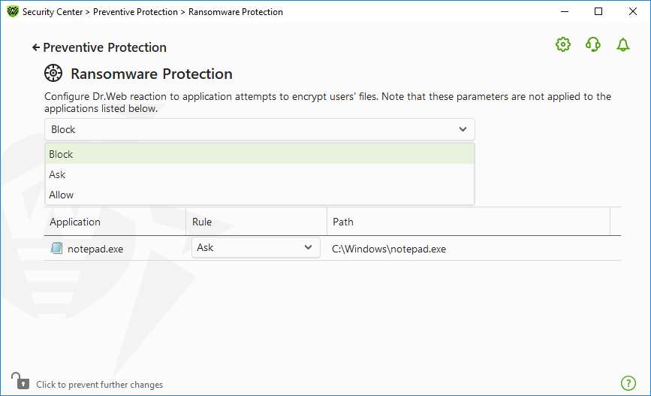The image size is (651, 396).
Task: Click the Ransomware Protection target icon
Action: pyautogui.click(x=53, y=73)
